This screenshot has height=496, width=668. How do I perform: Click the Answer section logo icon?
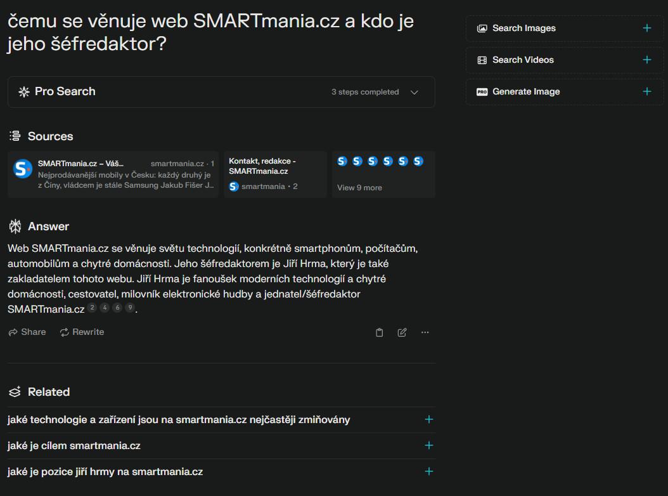click(15, 226)
